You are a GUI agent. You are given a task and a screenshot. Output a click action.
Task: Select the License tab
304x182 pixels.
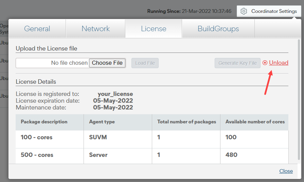[x=154, y=28]
